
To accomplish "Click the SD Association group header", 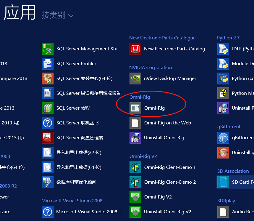I will tap(233, 171).
